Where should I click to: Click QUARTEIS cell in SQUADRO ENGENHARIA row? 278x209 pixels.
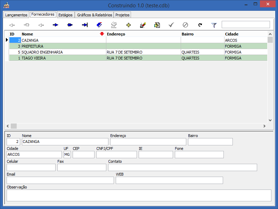click(203, 52)
